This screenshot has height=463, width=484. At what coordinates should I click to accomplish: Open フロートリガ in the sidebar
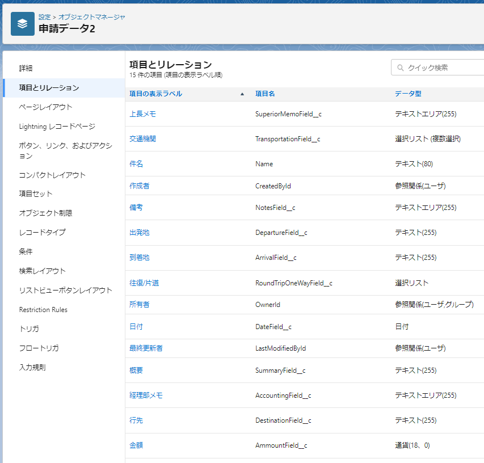tap(39, 348)
